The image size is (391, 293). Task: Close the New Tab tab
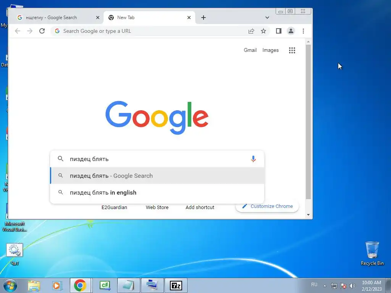click(189, 18)
